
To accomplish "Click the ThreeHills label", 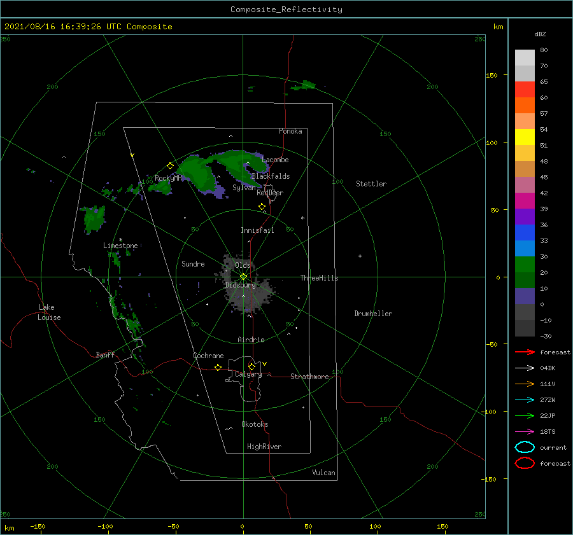I will click(x=319, y=278).
